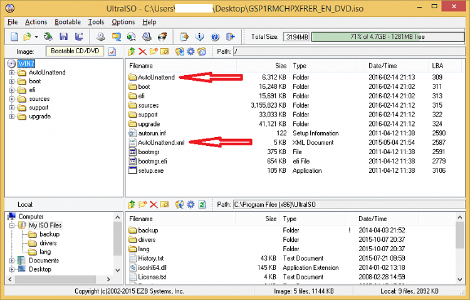Viewport: 470px width, 300px height.
Task: Click the Open CD/DVD icon
Action: click(x=48, y=36)
